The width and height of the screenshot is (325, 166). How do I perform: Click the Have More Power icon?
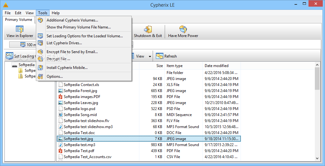point(183,29)
